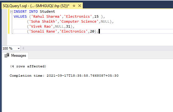Click the number 20 in the query

pos(92,31)
